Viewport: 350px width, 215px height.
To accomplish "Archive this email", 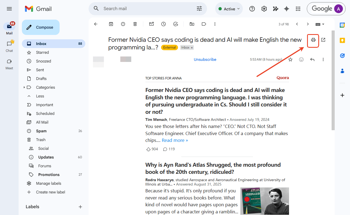I will pos(111,24).
